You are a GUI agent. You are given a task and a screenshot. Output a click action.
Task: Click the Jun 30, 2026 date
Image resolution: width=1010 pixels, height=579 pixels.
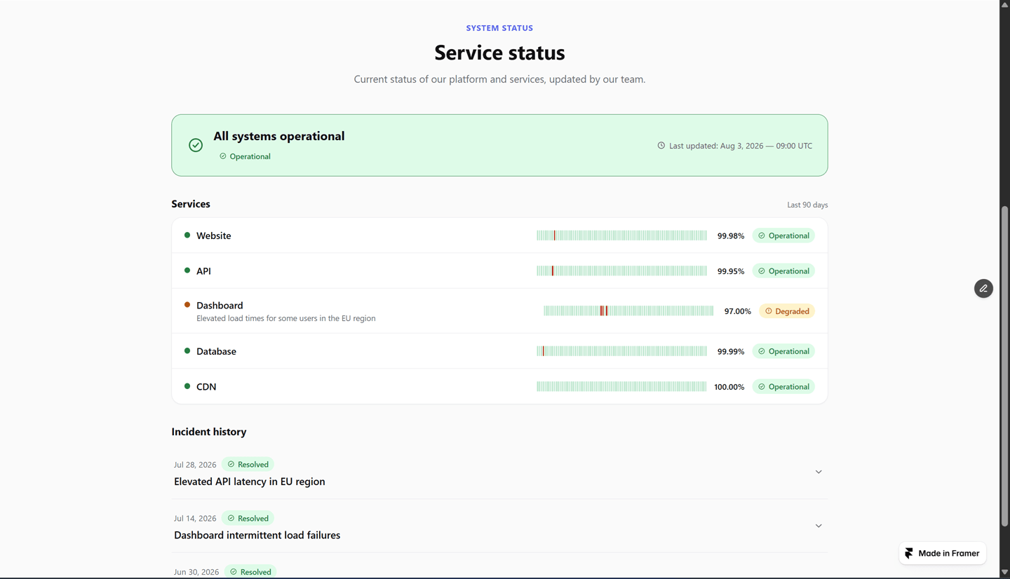pyautogui.click(x=196, y=572)
